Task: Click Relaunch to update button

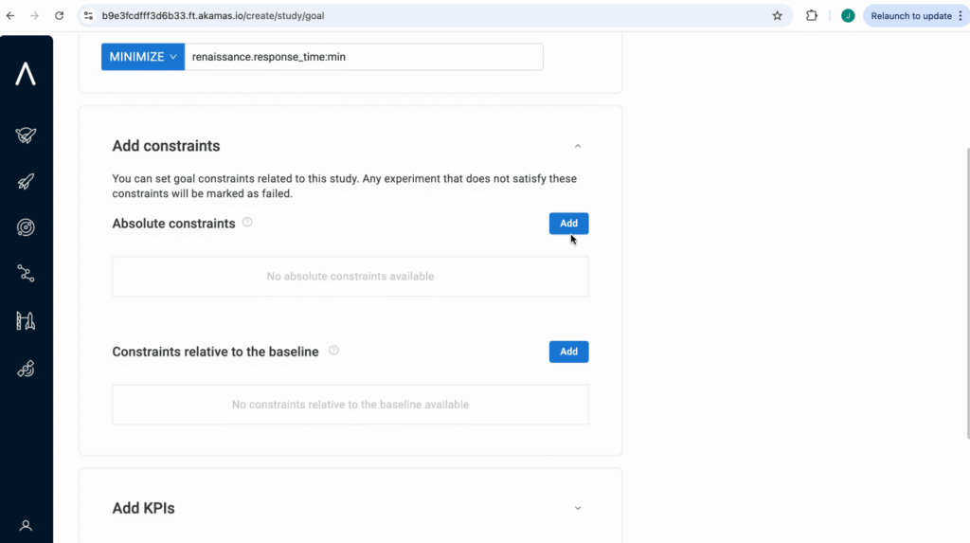Action: (x=916, y=15)
